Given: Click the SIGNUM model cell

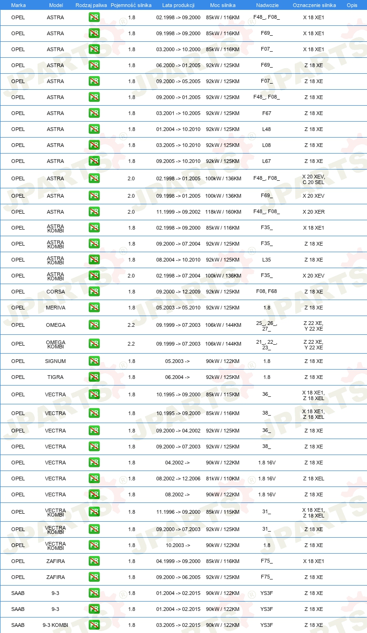Looking at the screenshot, I should (x=55, y=361).
